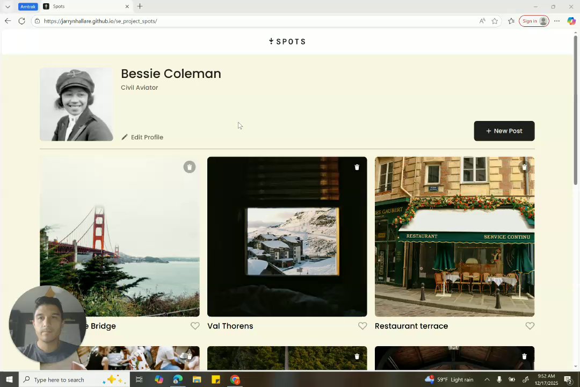Open the New Post dialog
The image size is (580, 387).
click(504, 131)
